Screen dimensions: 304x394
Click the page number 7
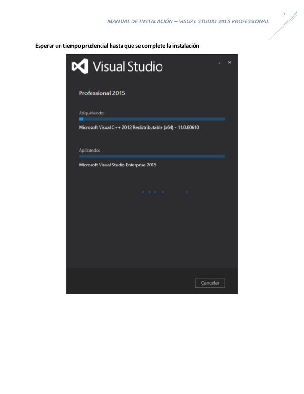coord(284,15)
